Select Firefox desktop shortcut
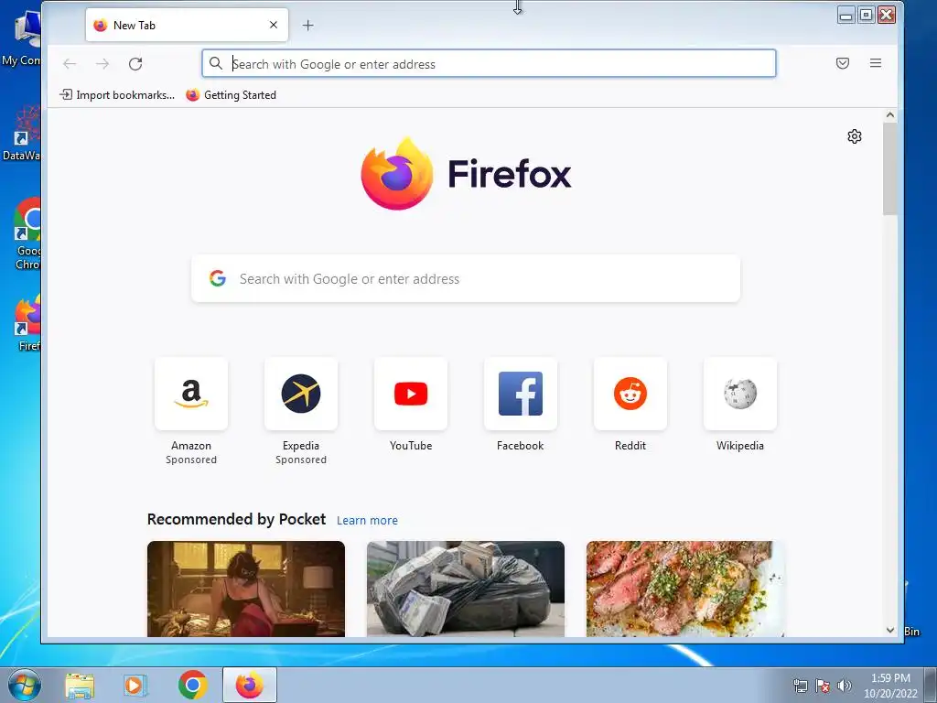The image size is (937, 703). 28,323
